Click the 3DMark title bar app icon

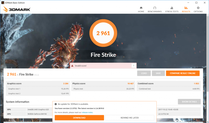[x=3, y=3]
